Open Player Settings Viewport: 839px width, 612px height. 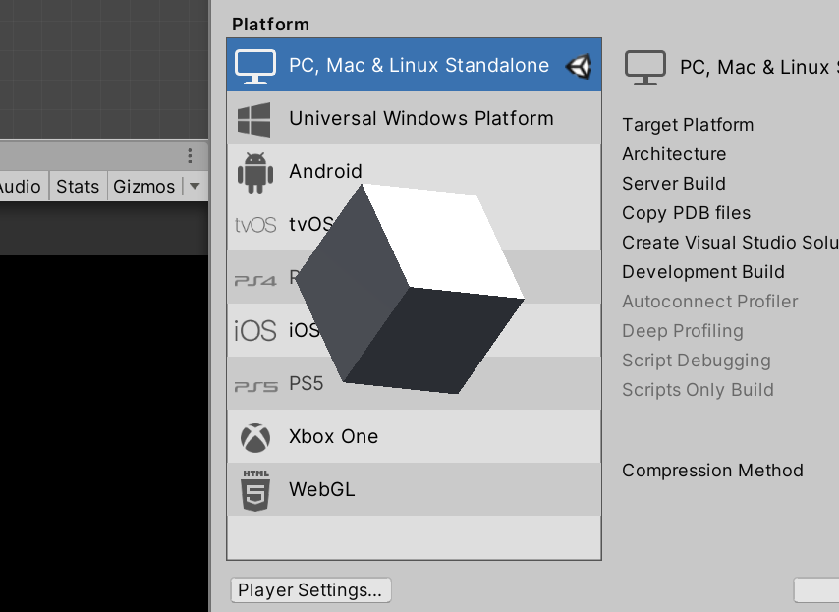(x=310, y=590)
